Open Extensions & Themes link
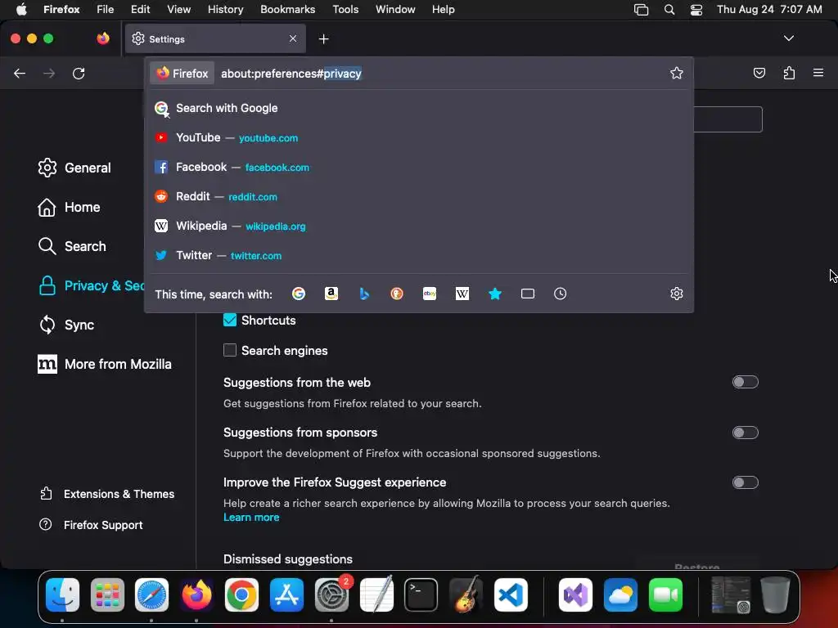 (x=107, y=494)
